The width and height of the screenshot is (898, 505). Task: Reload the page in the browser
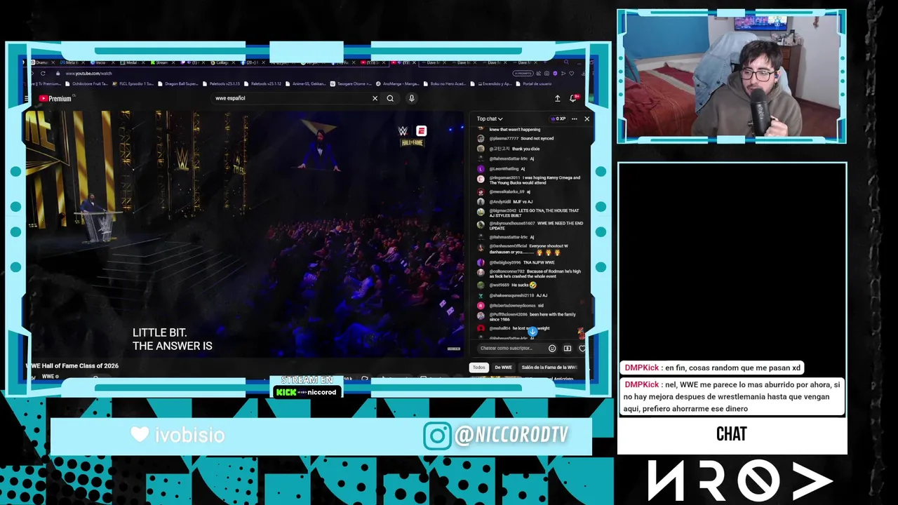point(43,74)
